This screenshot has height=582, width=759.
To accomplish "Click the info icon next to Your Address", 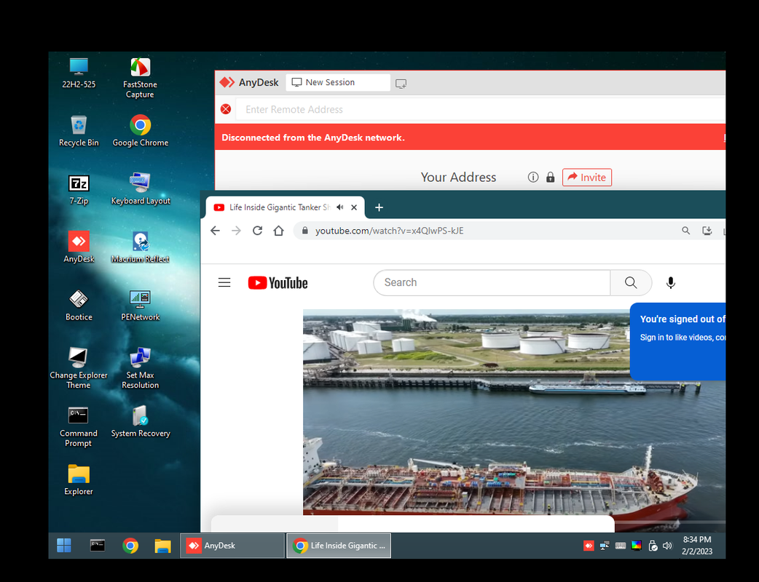I will tap(533, 178).
